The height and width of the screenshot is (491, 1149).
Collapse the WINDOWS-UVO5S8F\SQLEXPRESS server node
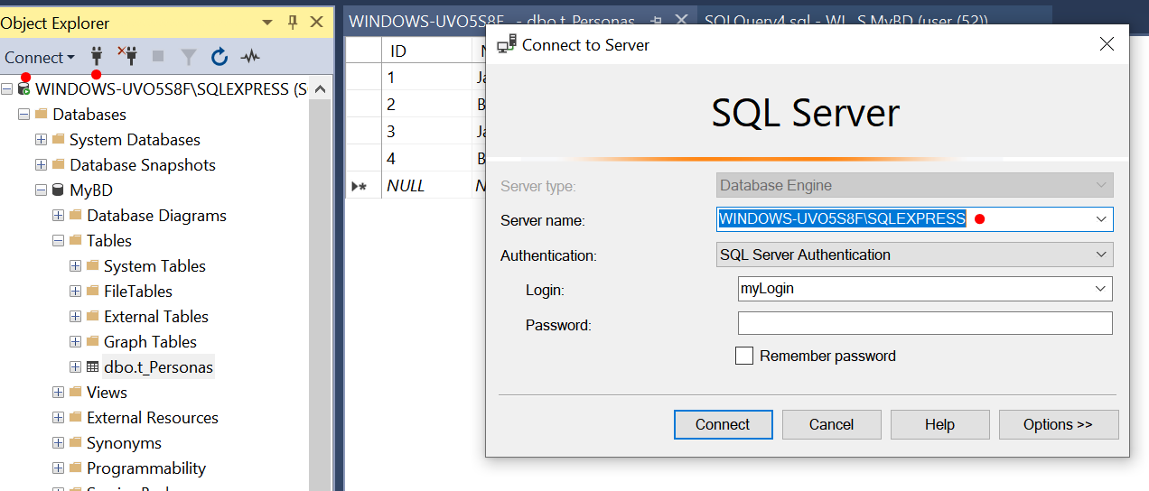[7, 89]
